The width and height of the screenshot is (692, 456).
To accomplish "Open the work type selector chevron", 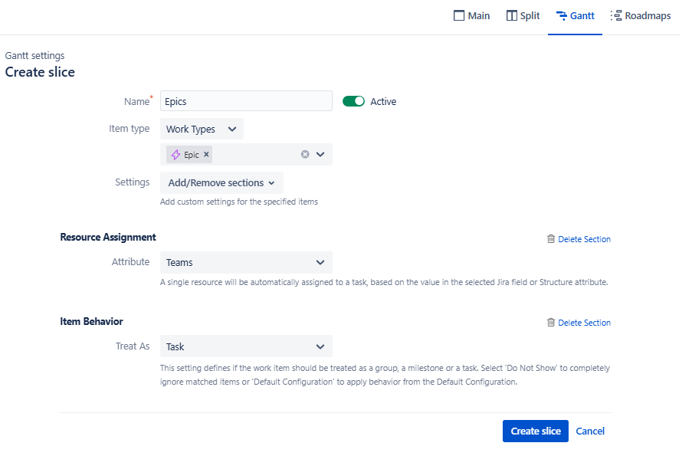I will point(320,155).
